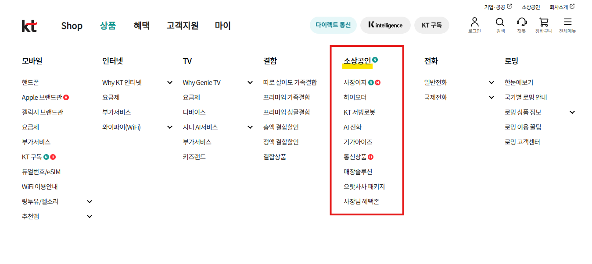Open the 모바일 category heading
592x264 pixels.
[32, 61]
